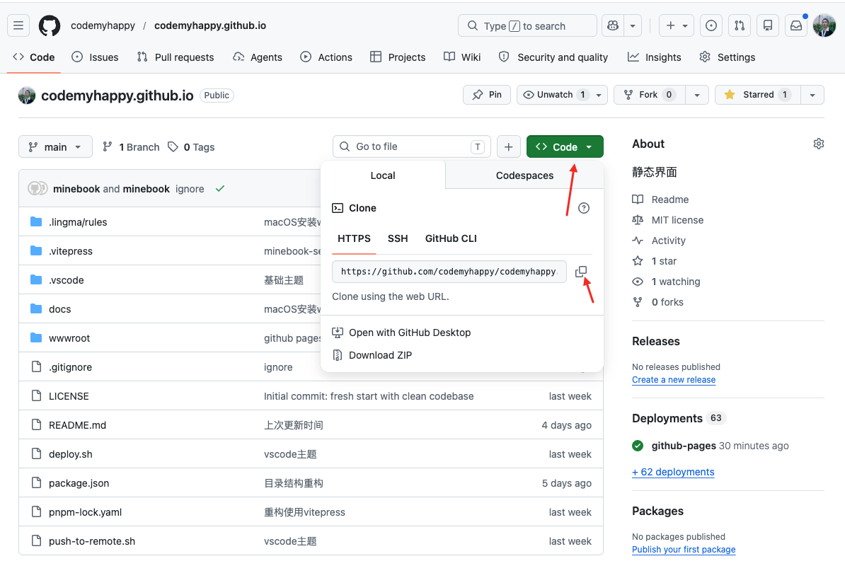The height and width of the screenshot is (561, 845).
Task: Pin this repository
Action: coord(487,95)
